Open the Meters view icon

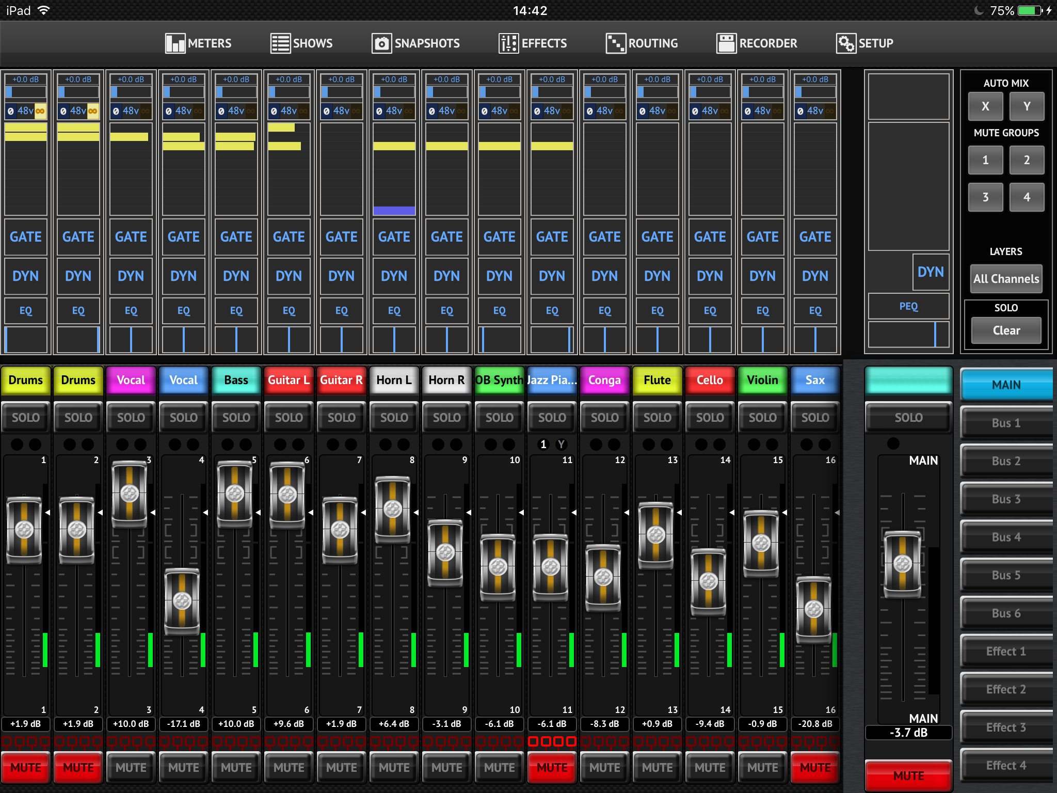tap(175, 43)
